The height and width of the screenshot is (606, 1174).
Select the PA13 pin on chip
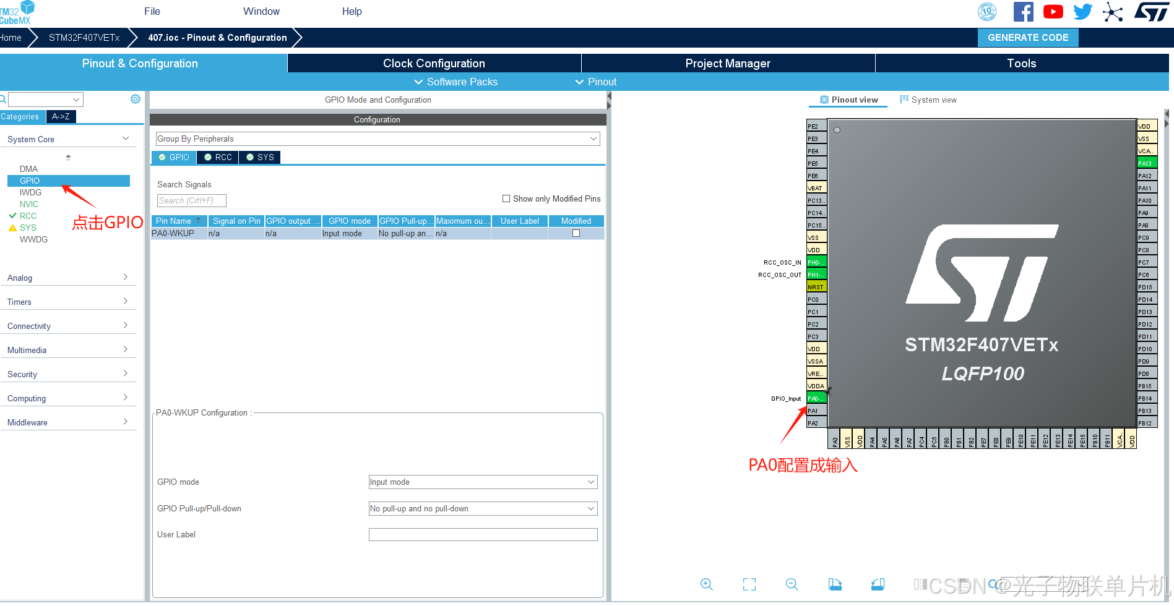[x=1147, y=163]
